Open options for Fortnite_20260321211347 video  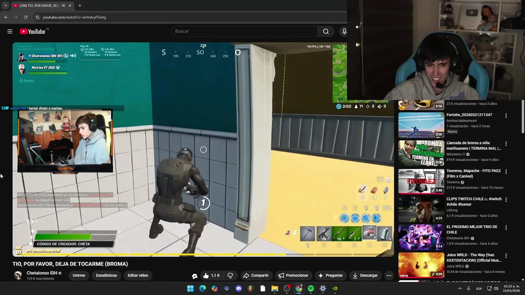click(506, 116)
